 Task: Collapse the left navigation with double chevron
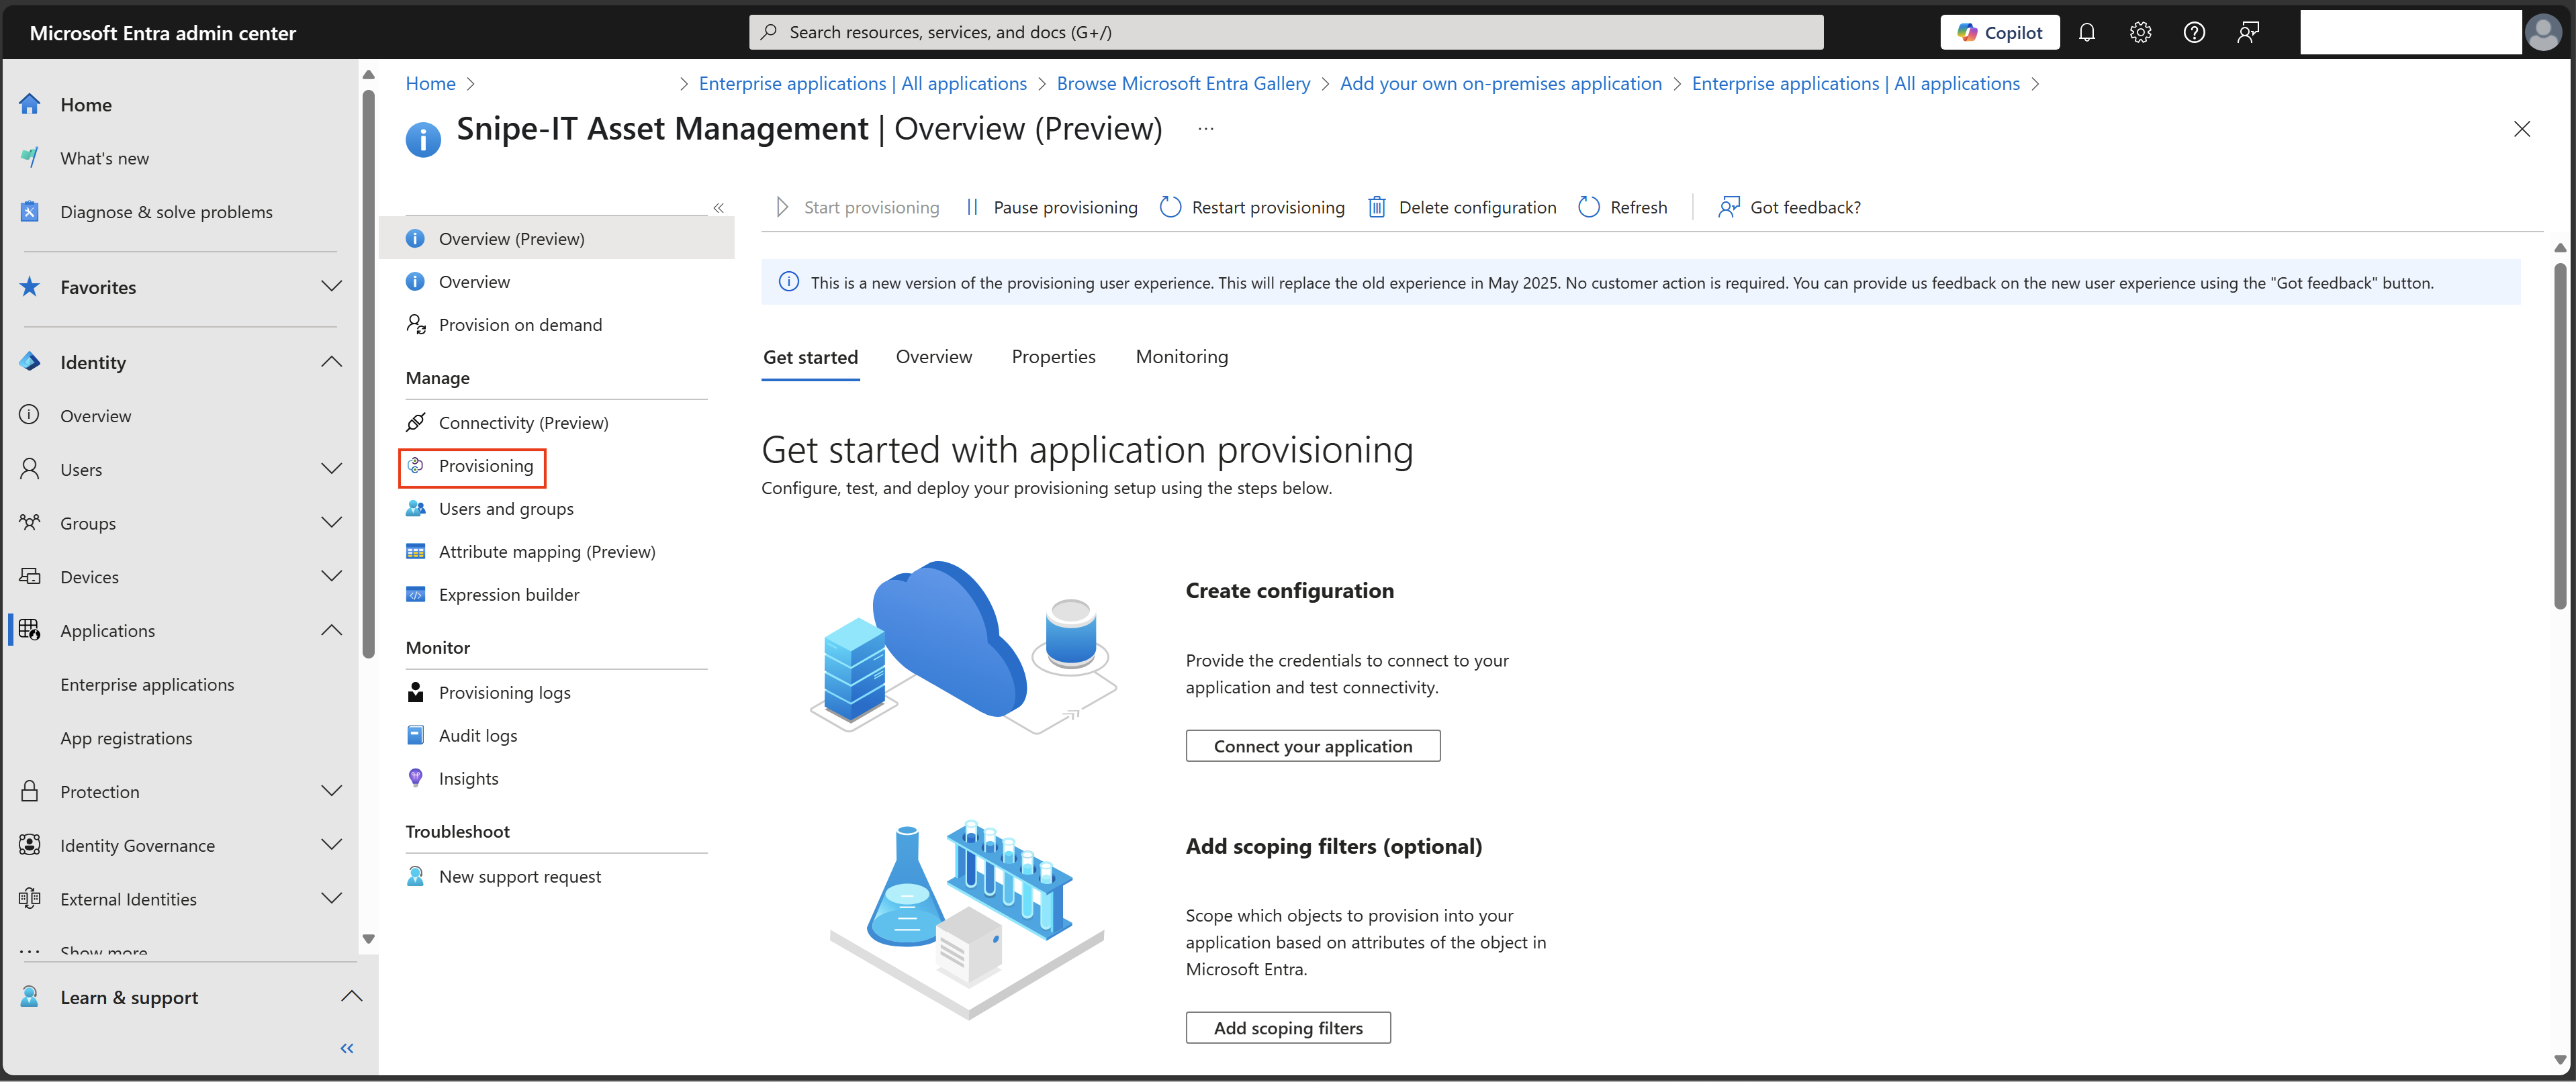pyautogui.click(x=347, y=1048)
